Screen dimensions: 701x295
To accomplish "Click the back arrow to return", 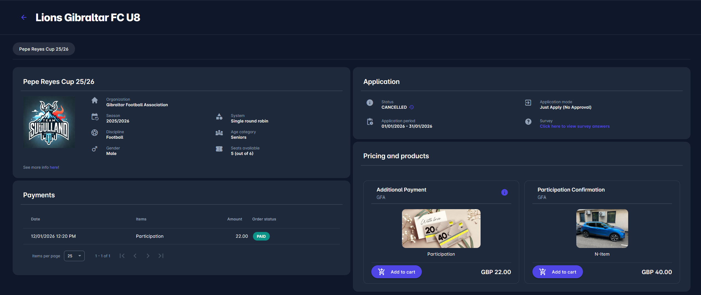I will click(24, 17).
